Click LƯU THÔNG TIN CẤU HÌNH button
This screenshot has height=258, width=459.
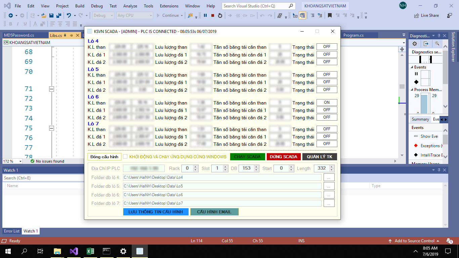point(156,212)
